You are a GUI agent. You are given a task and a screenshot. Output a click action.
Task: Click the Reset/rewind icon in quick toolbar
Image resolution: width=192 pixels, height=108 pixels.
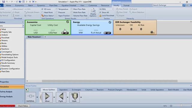33,1
